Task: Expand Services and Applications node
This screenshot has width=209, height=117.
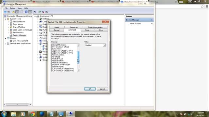Action: coord(6,44)
